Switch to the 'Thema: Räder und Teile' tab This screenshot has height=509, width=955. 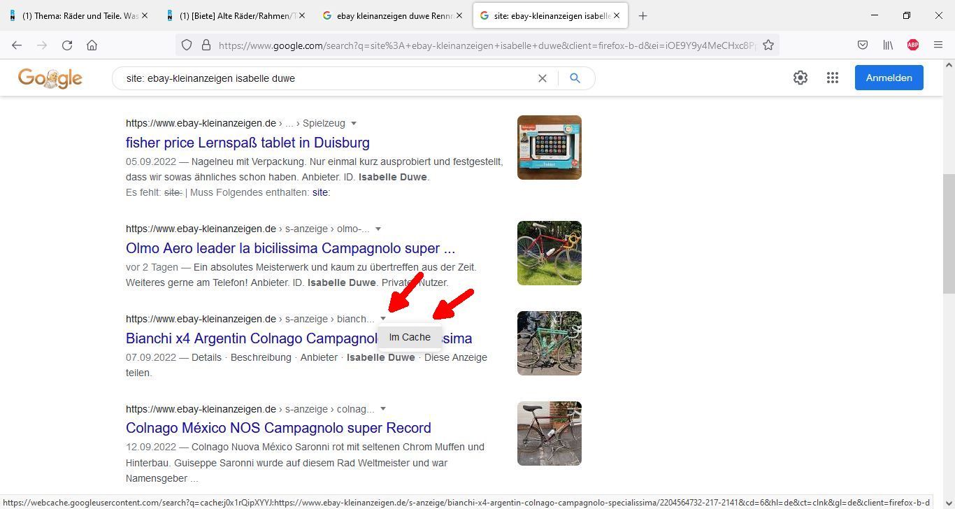(x=78, y=15)
